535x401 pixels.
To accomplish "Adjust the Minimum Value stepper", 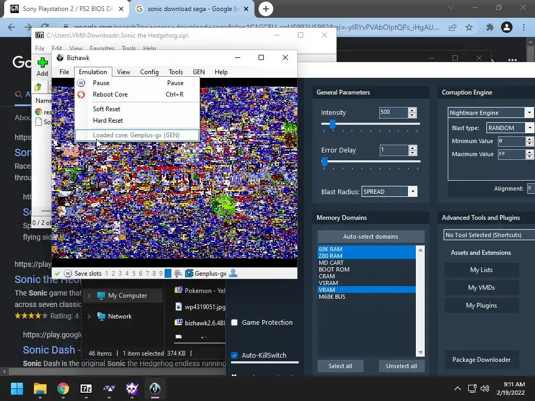I will 530,141.
